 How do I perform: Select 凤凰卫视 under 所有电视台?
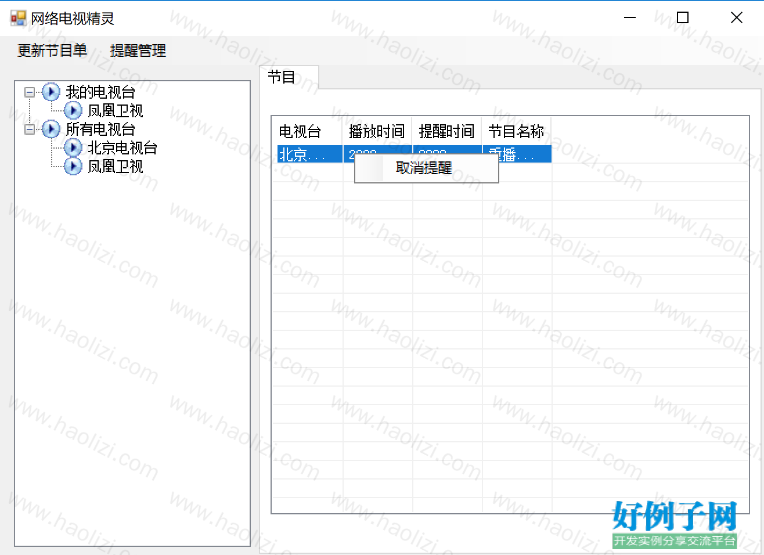pyautogui.click(x=115, y=166)
